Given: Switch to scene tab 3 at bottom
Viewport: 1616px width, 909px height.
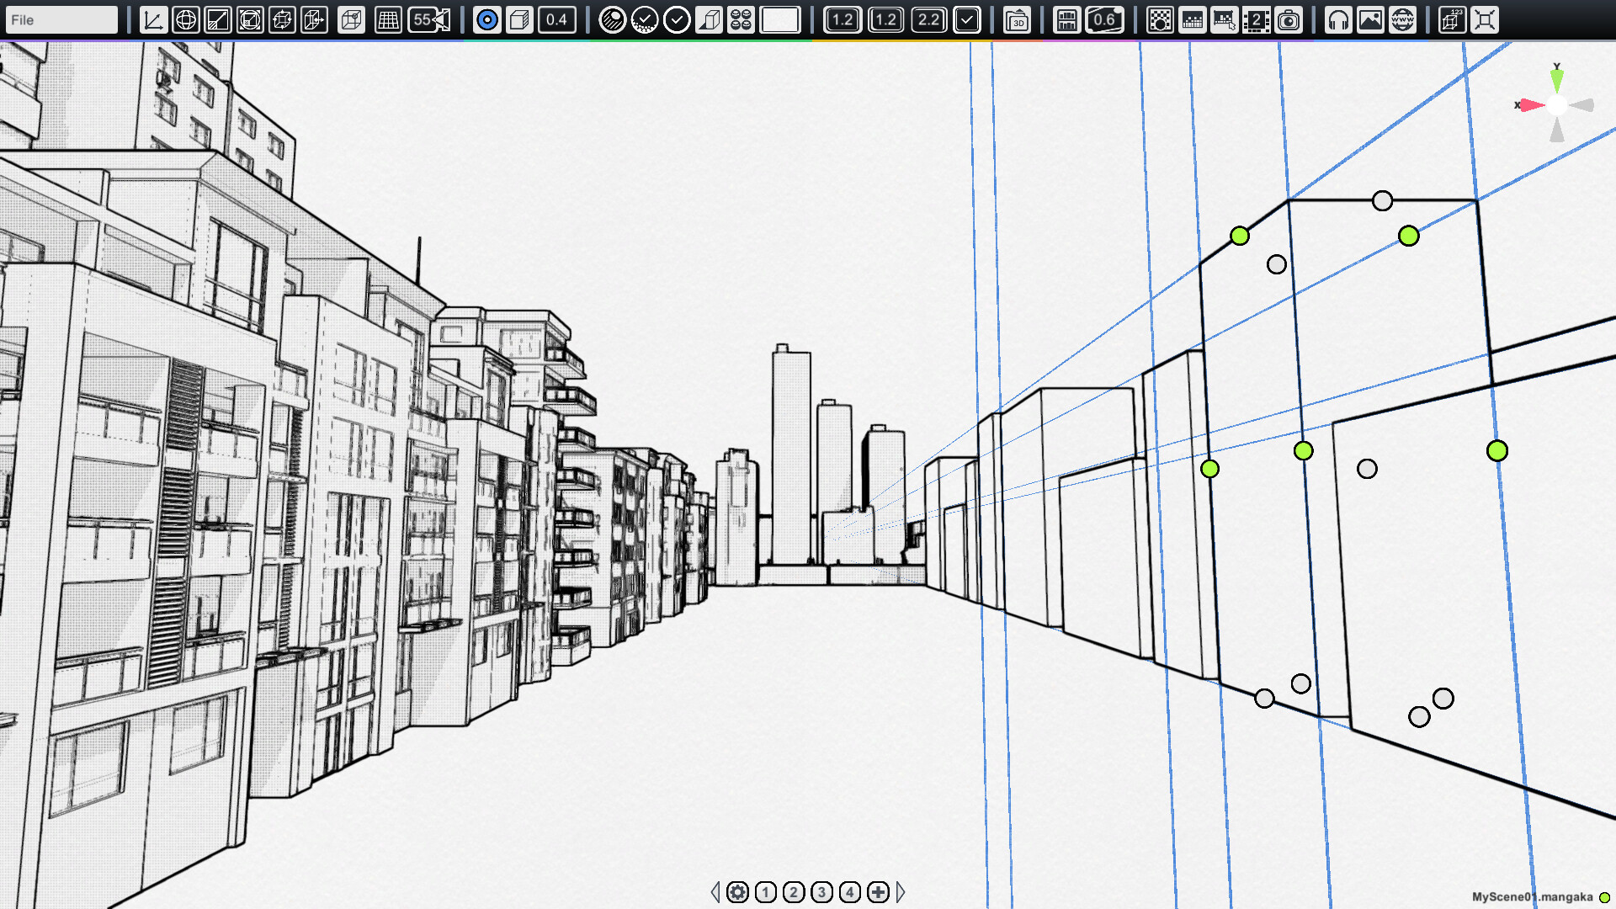Looking at the screenshot, I should (x=821, y=892).
